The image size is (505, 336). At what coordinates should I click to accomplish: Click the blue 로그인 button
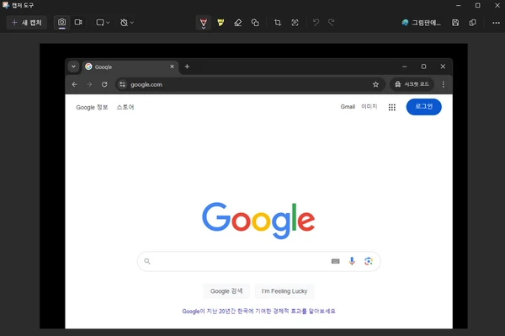click(423, 107)
